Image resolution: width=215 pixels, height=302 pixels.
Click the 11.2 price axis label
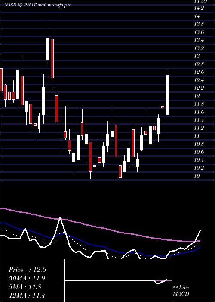199,128
